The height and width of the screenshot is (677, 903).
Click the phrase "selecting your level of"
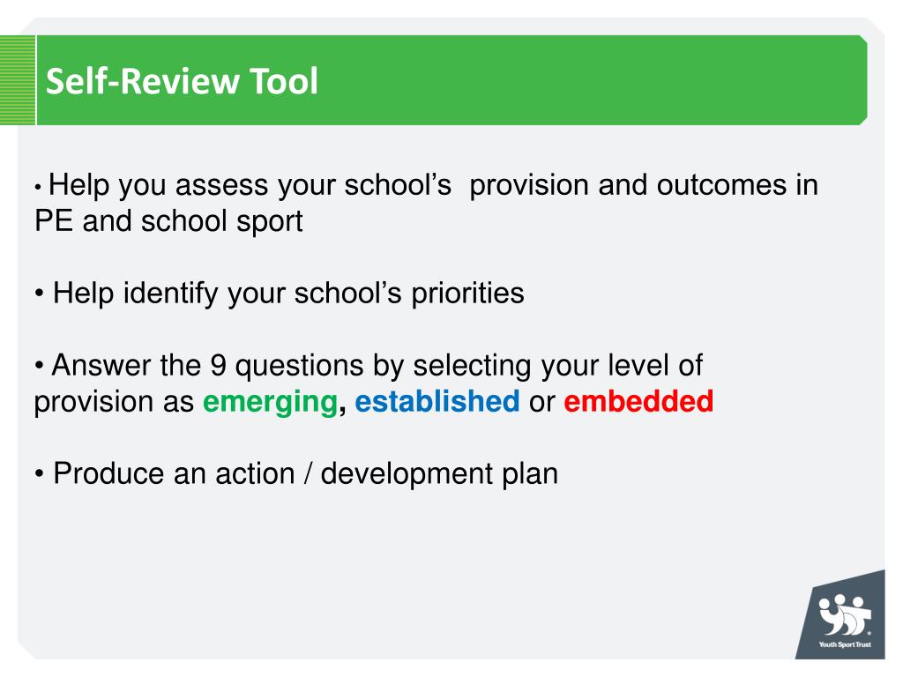557,365
